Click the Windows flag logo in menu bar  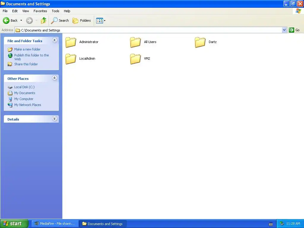coord(298,11)
